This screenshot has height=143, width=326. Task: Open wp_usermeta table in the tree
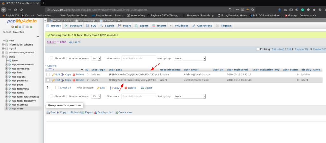point(20,105)
